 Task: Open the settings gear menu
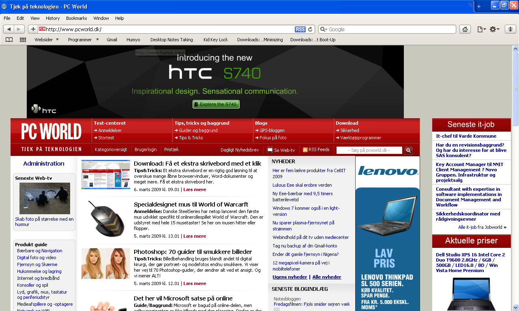point(494,29)
